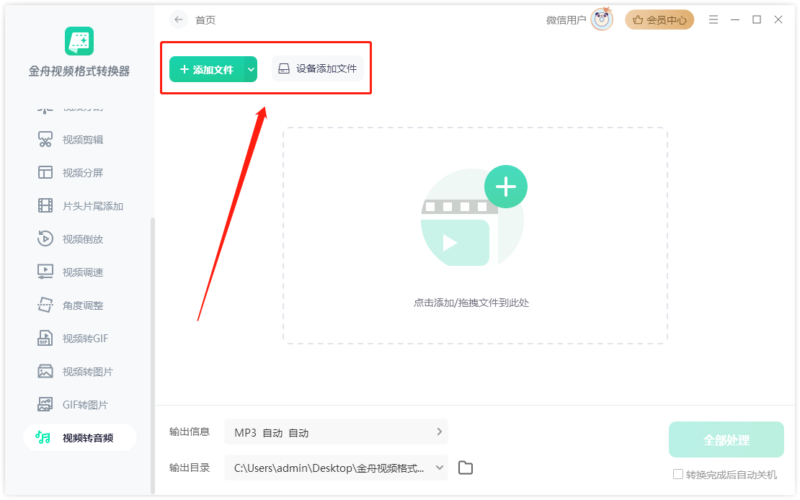Open the output folder browser icon
Image resolution: width=800 pixels, height=500 pixels.
tap(465, 468)
